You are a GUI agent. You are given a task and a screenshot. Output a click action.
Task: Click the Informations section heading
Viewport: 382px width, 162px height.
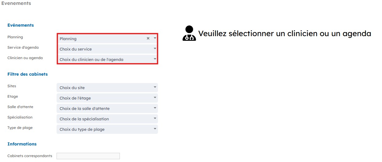[22, 144]
